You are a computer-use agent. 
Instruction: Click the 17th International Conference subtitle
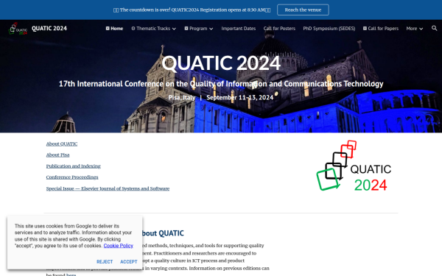221,84
